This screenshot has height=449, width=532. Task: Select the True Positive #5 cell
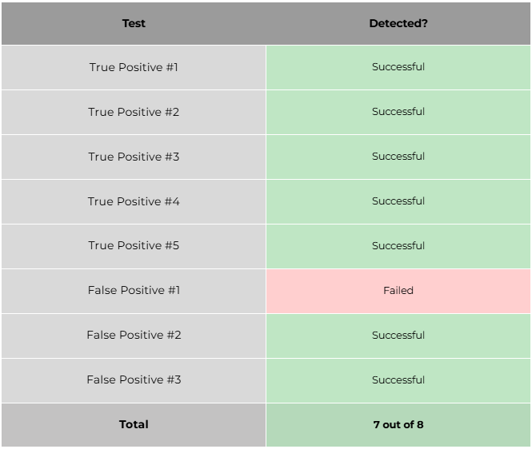pyautogui.click(x=134, y=246)
